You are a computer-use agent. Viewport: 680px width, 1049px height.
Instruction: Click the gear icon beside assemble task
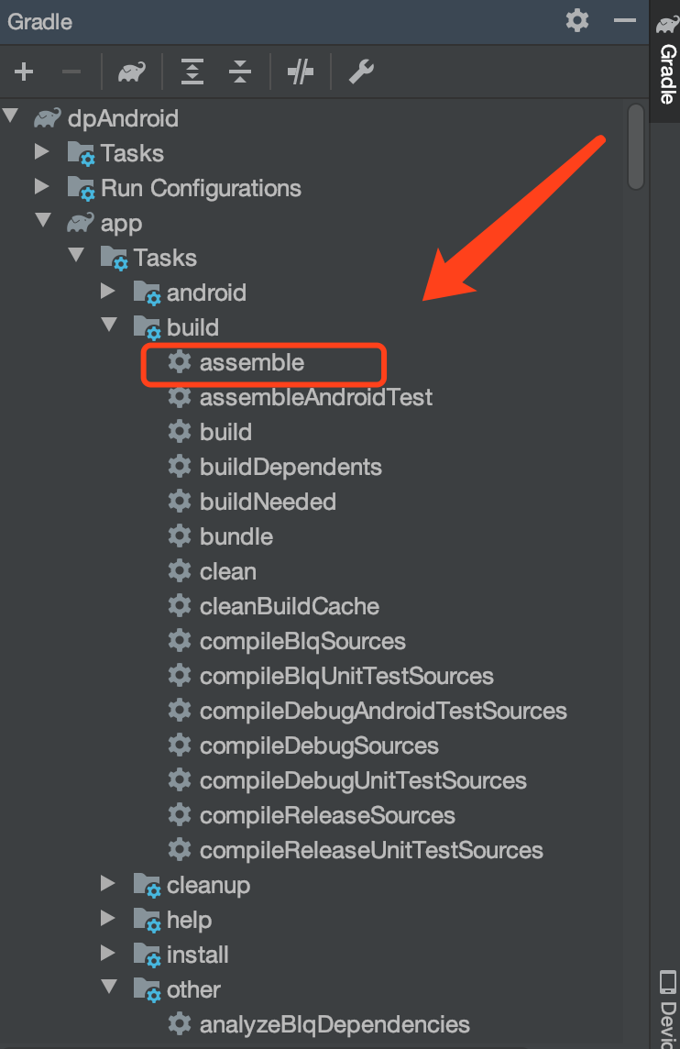pyautogui.click(x=179, y=362)
